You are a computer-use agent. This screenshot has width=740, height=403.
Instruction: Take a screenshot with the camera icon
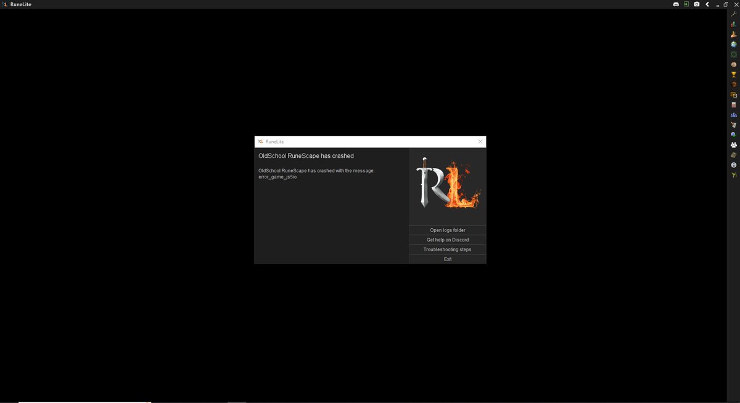coord(697,4)
